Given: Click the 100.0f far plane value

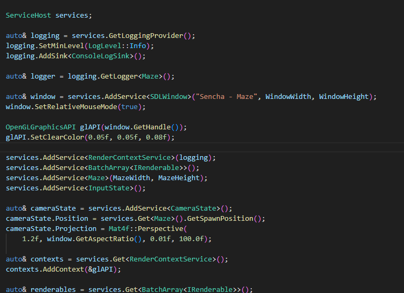Looking at the screenshot, I should pyautogui.click(x=191, y=239).
